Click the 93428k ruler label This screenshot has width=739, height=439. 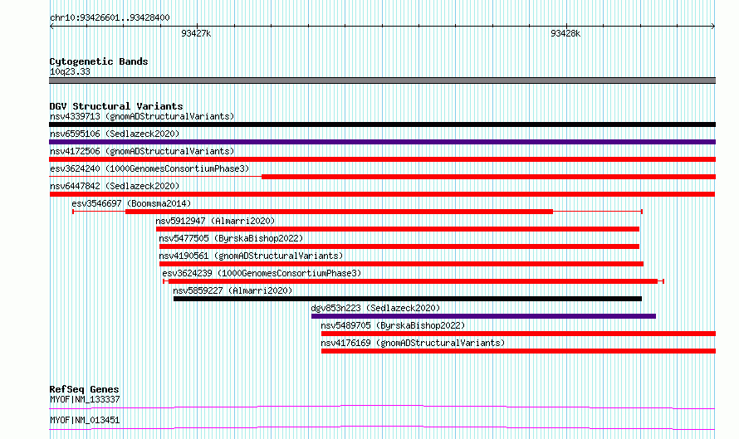pyautogui.click(x=565, y=33)
